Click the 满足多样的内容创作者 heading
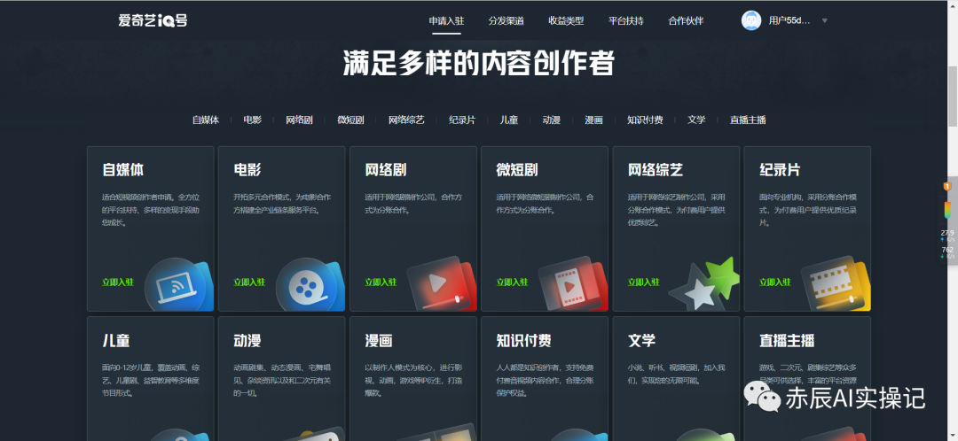Viewport: 958px width, 441px height. pyautogui.click(x=478, y=64)
